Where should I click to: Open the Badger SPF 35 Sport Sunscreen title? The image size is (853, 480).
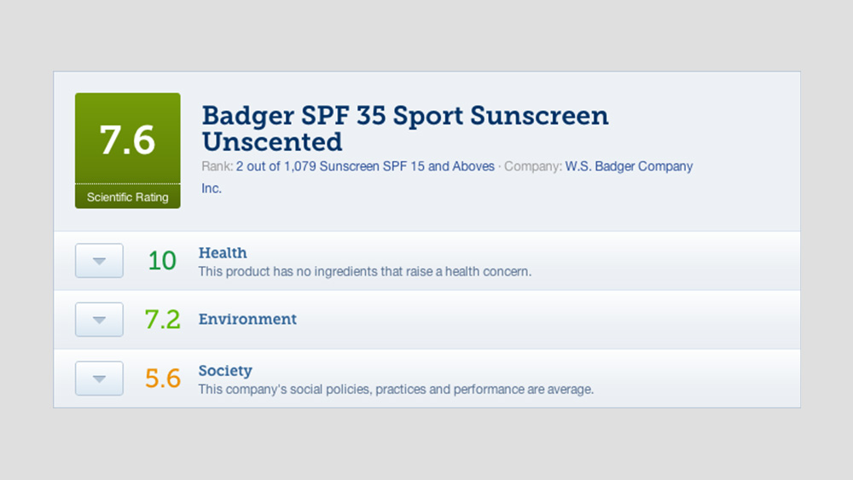[x=405, y=116]
